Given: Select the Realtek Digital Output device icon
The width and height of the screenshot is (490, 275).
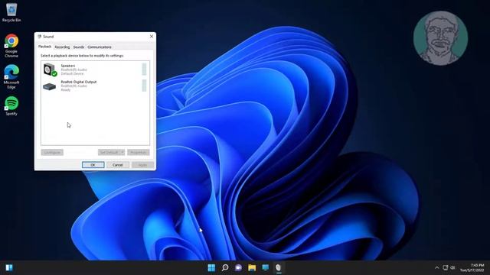Looking at the screenshot, I should [49, 86].
